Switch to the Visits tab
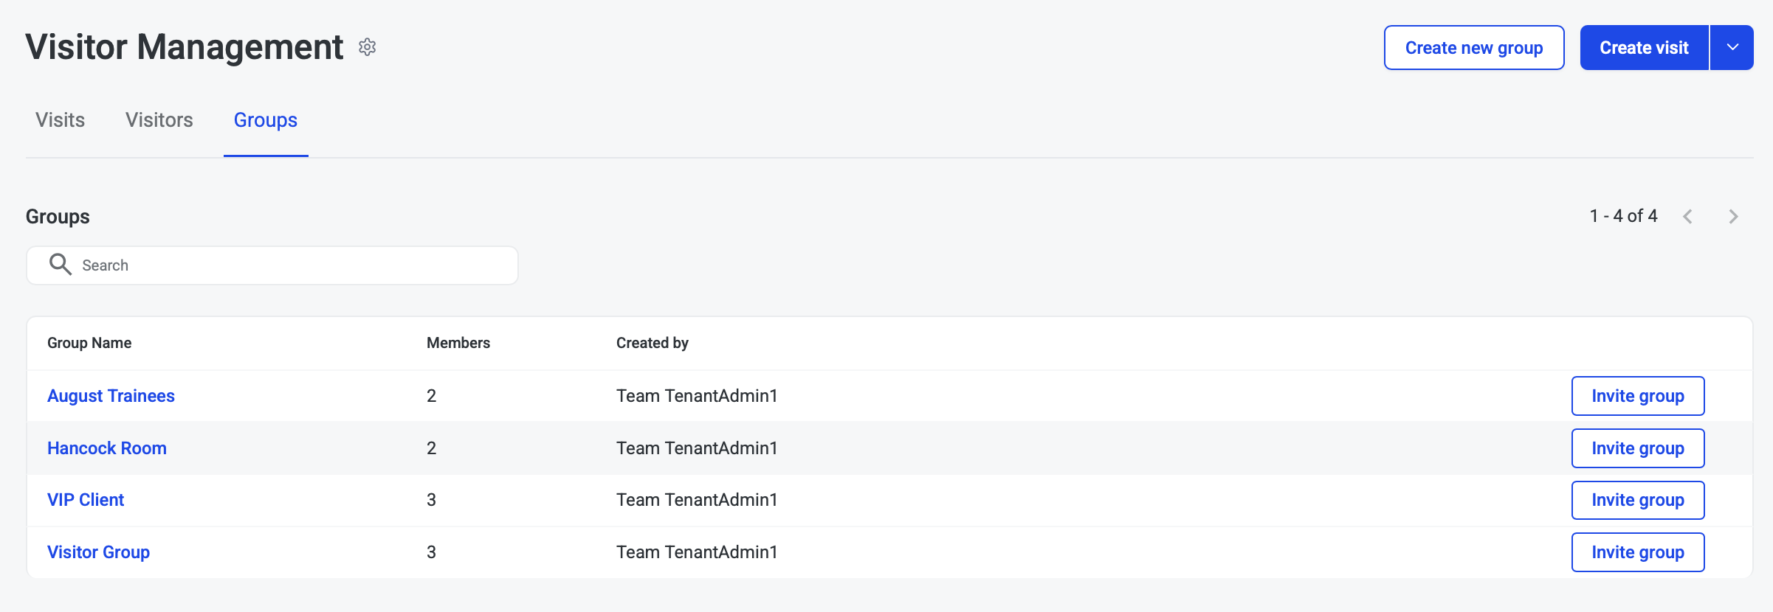Screen dimensions: 1773x612 [61, 120]
